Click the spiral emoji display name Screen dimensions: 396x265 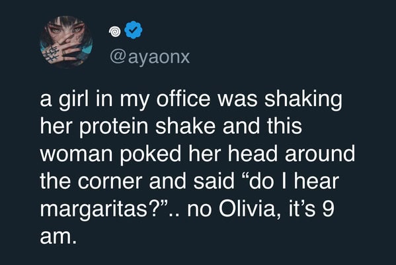tap(114, 31)
